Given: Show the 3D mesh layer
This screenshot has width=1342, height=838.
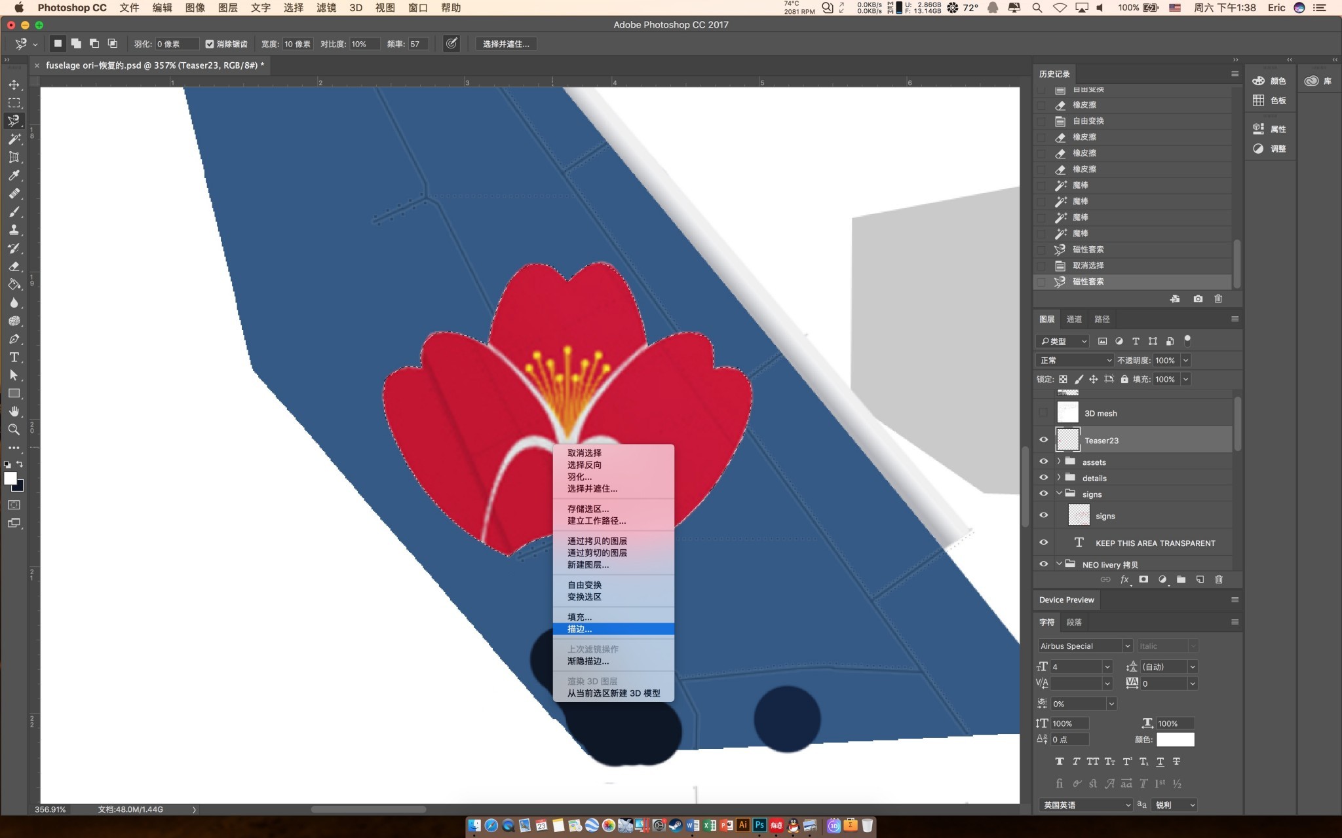Looking at the screenshot, I should (x=1044, y=412).
